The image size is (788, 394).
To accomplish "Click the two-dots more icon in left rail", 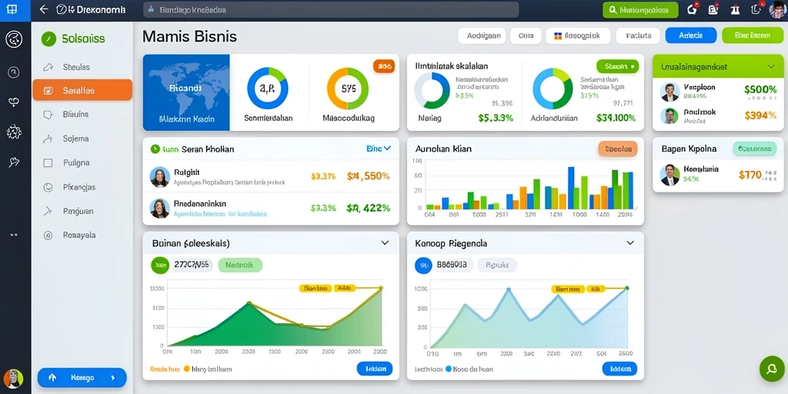I will [x=14, y=235].
